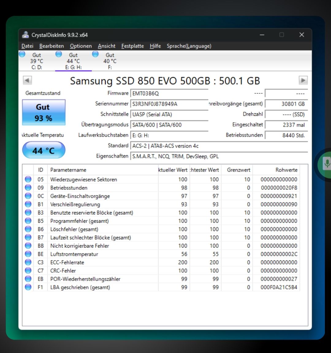Click the status orb for drive C: D:
Screen dimensions: 331x353
coord(22,54)
